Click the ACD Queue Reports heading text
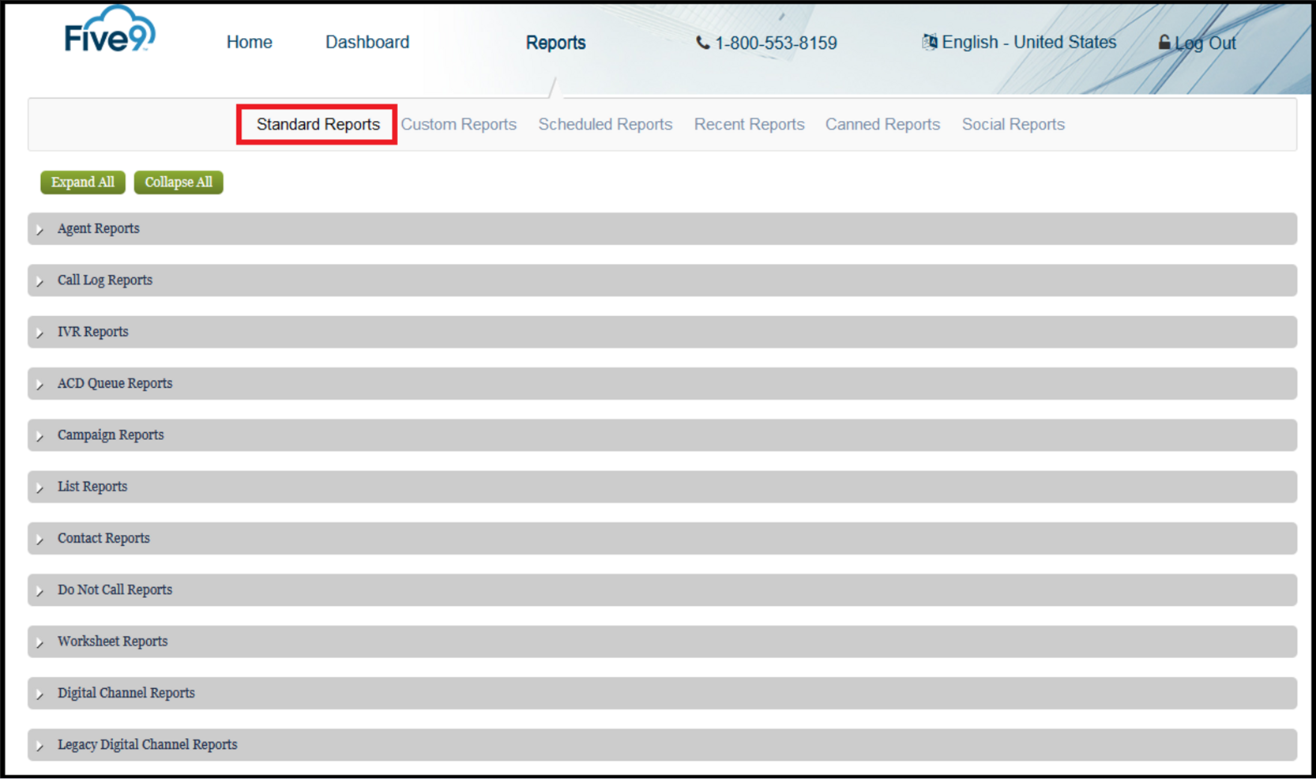This screenshot has height=779, width=1316. 115,383
